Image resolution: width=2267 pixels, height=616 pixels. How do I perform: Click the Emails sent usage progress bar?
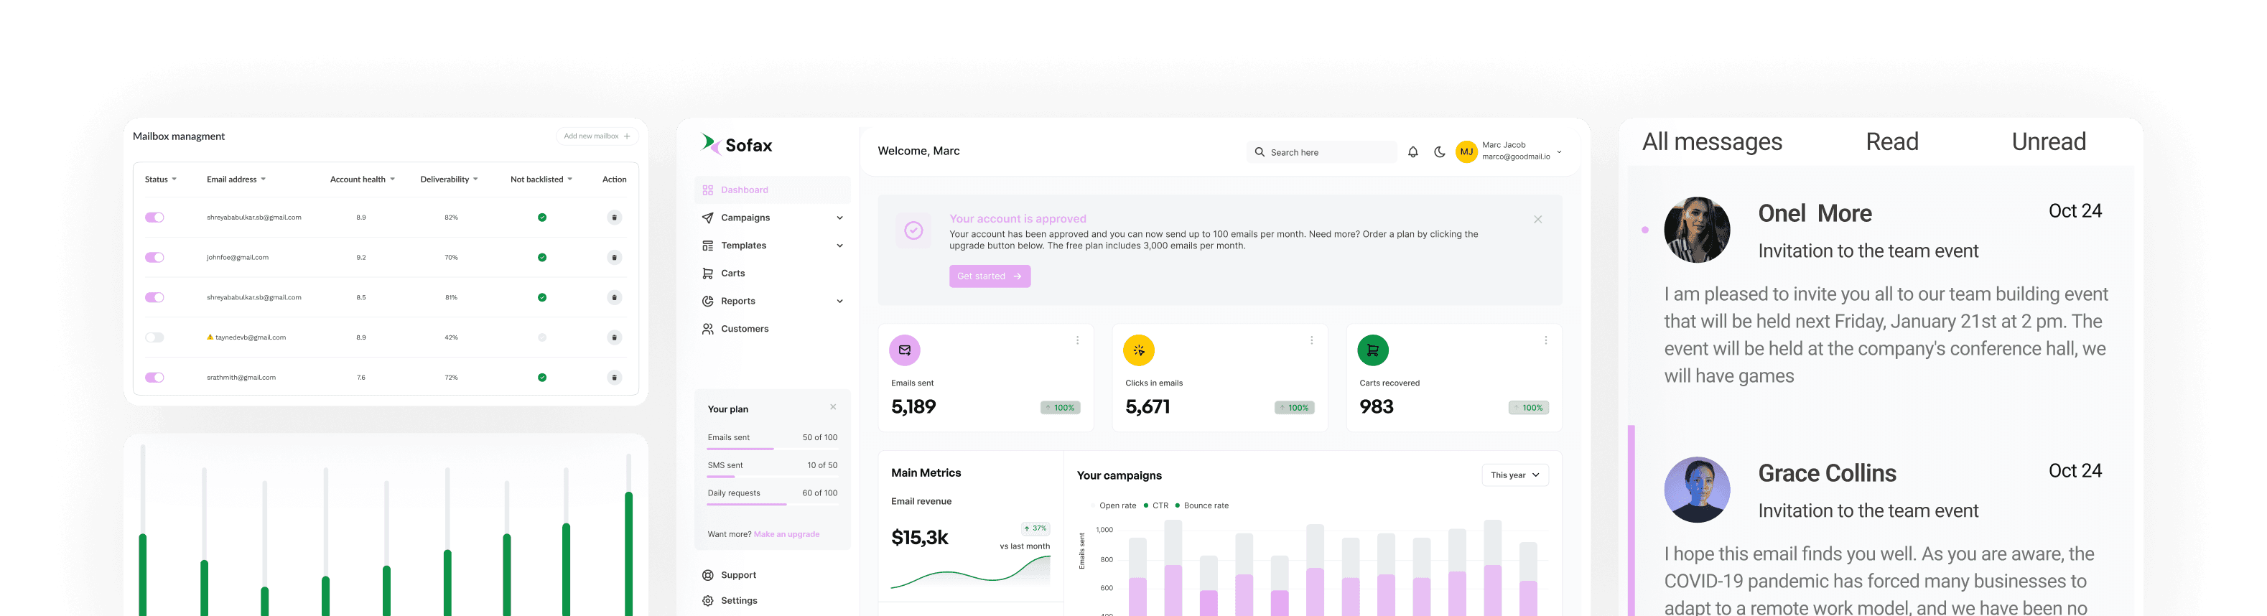tap(772, 449)
